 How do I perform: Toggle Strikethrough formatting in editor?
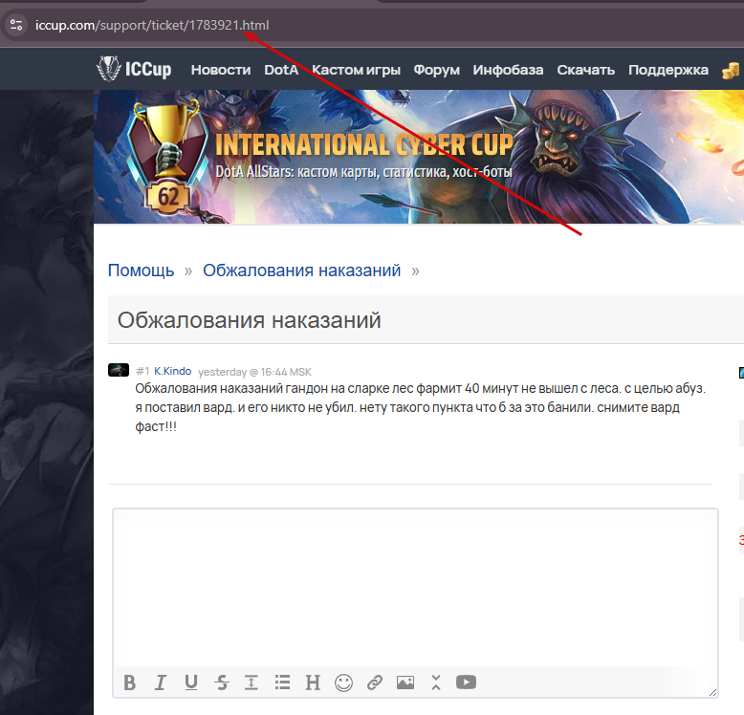(x=222, y=682)
